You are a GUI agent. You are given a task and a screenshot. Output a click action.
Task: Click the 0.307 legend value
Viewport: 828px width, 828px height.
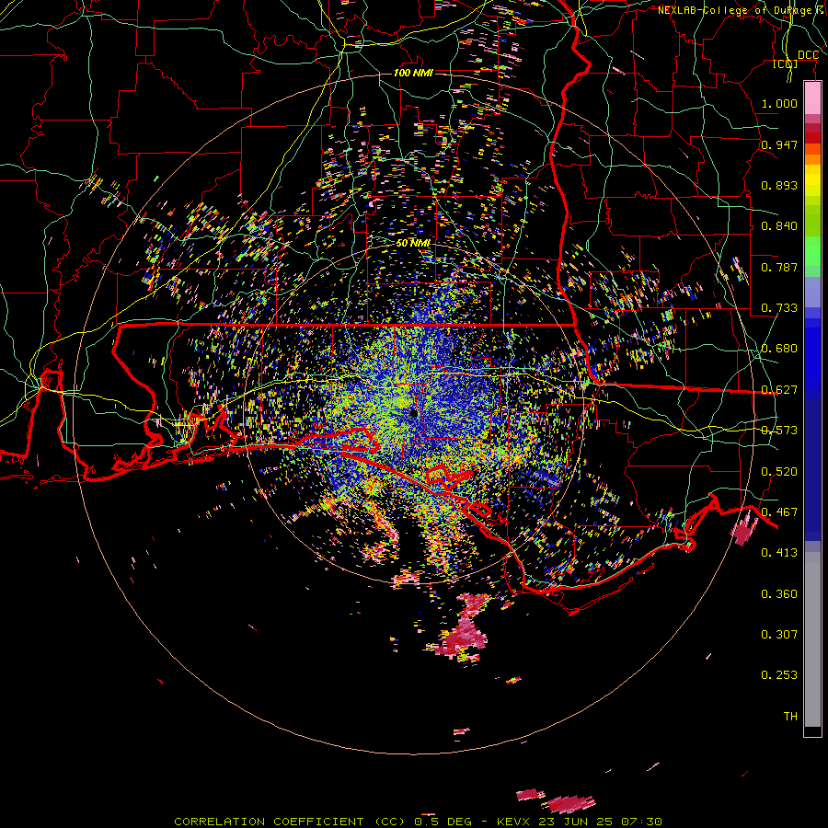click(779, 635)
